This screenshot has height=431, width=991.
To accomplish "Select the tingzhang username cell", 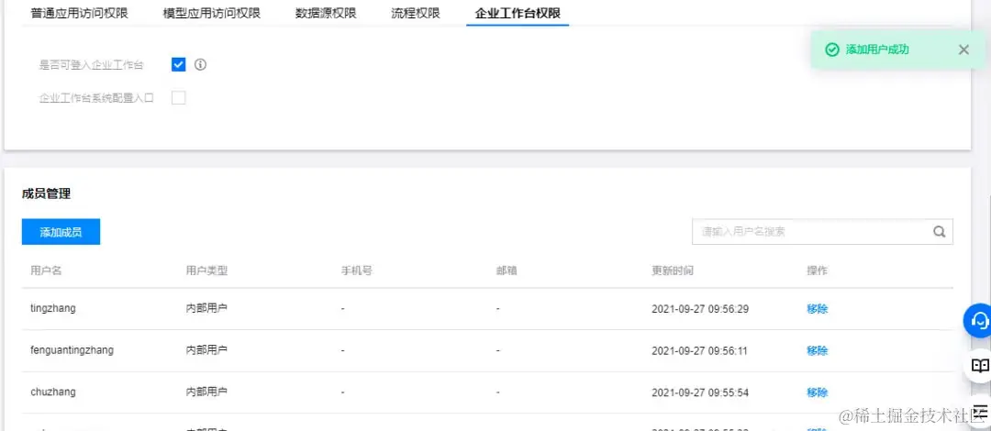I will click(x=53, y=308).
